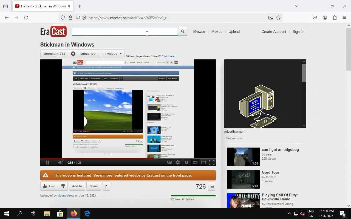This screenshot has height=219, width=351.
Task: Click Create Account
Action: click(274, 31)
